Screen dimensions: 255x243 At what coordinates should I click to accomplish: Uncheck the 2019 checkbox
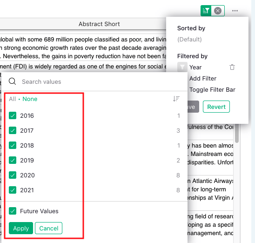coord(13,160)
